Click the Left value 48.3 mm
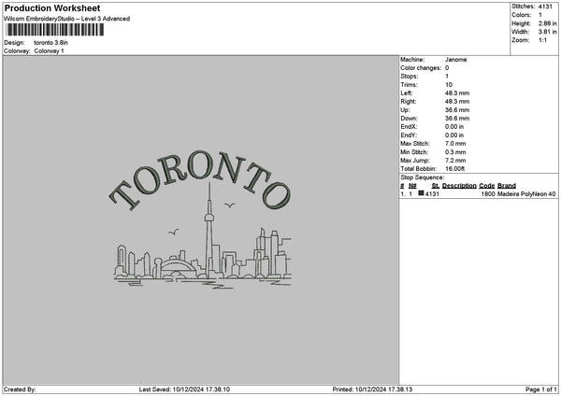 (457, 93)
